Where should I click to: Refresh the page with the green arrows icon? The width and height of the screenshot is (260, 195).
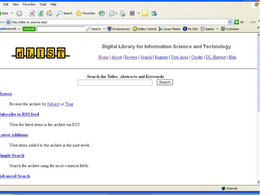(40, 13)
